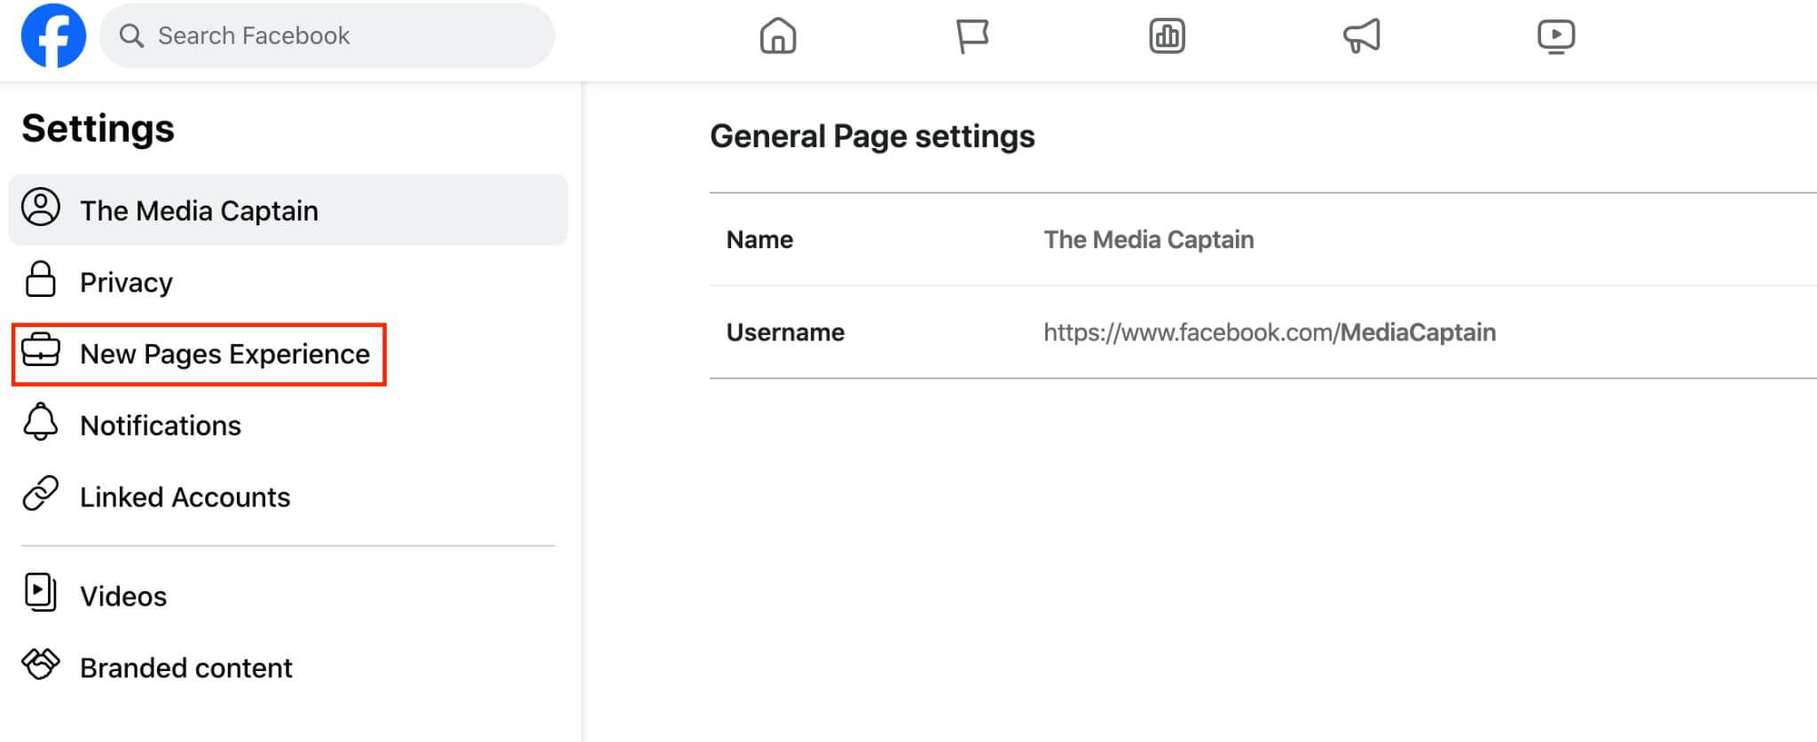The height and width of the screenshot is (742, 1817).
Task: Go to Home via house icon
Action: click(778, 35)
